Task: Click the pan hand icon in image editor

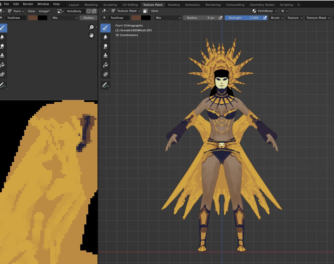Action: [91, 35]
